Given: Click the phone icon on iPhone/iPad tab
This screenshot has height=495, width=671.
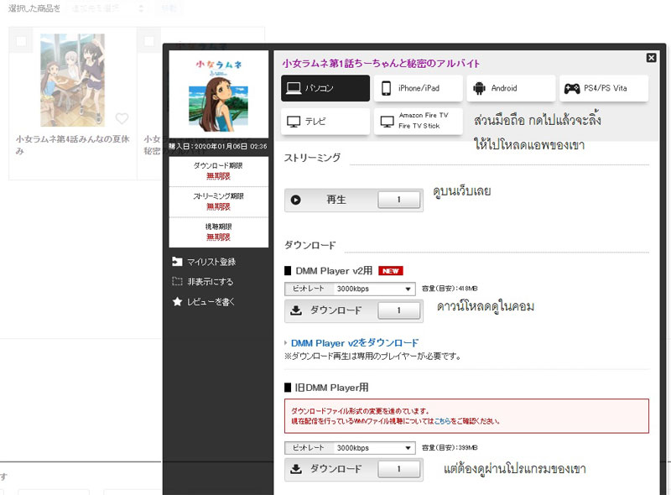Looking at the screenshot, I should pos(386,88).
